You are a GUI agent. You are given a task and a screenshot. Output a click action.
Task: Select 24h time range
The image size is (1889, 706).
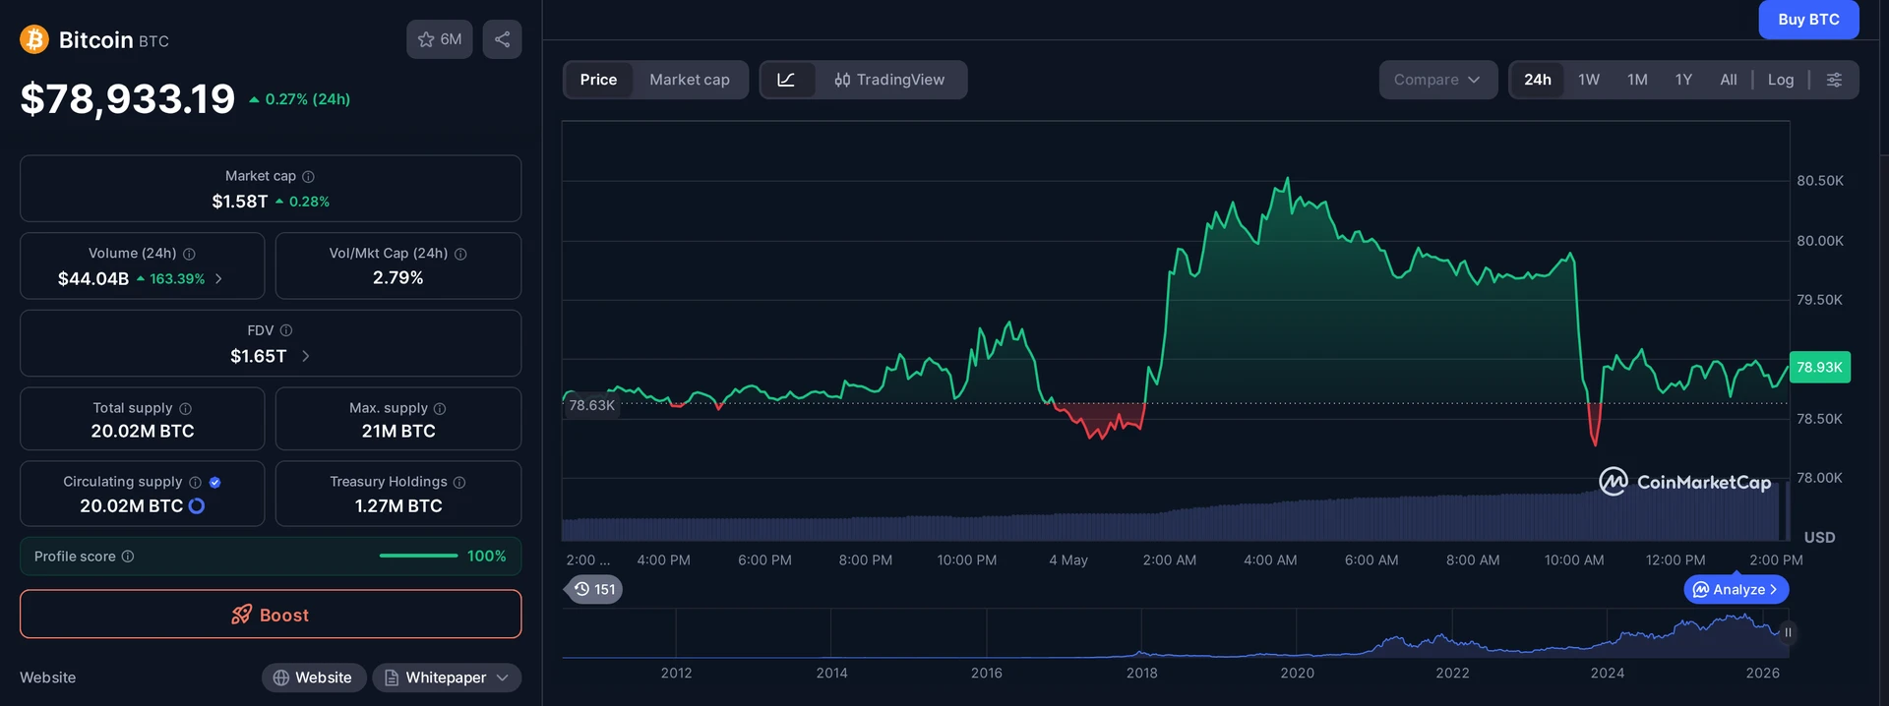[1538, 80]
